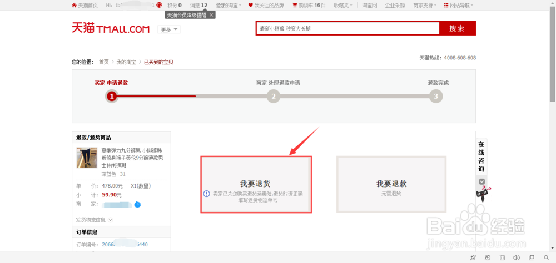Click step 1 circle of refund progress
556x263 pixels.
112,96
